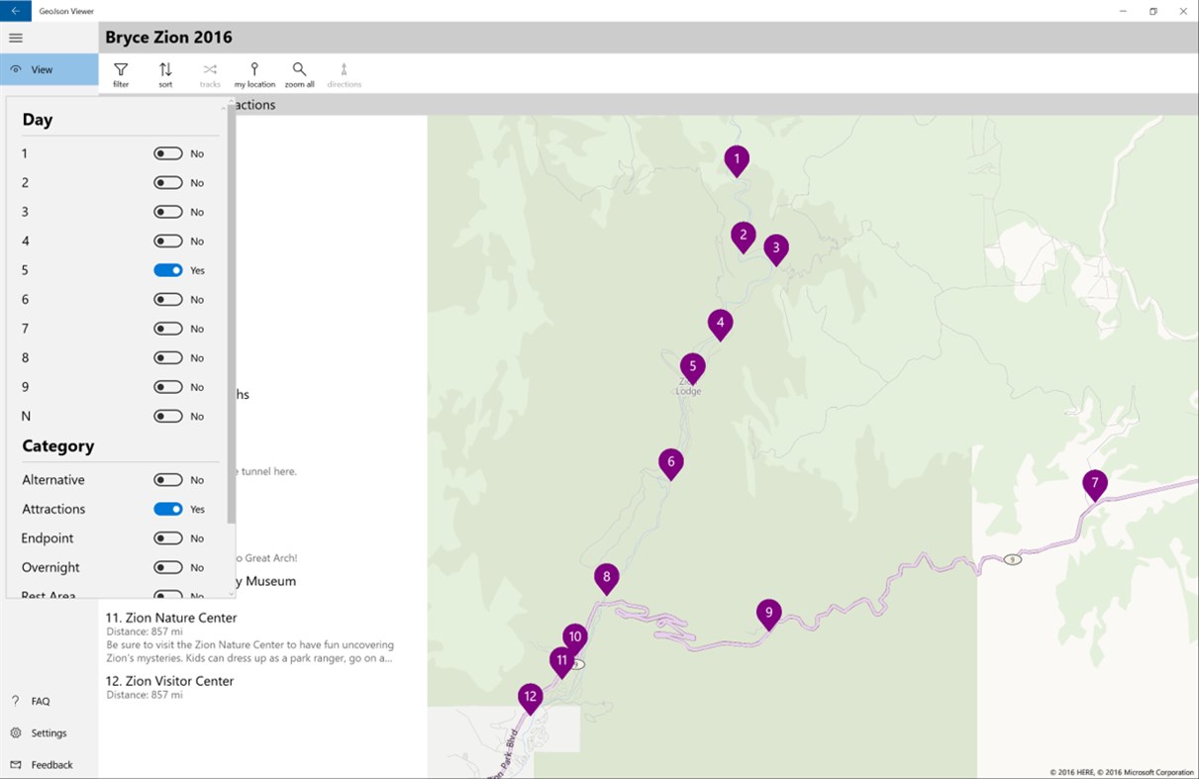Click the Zion Lodge map label
1199x779 pixels.
coord(688,387)
